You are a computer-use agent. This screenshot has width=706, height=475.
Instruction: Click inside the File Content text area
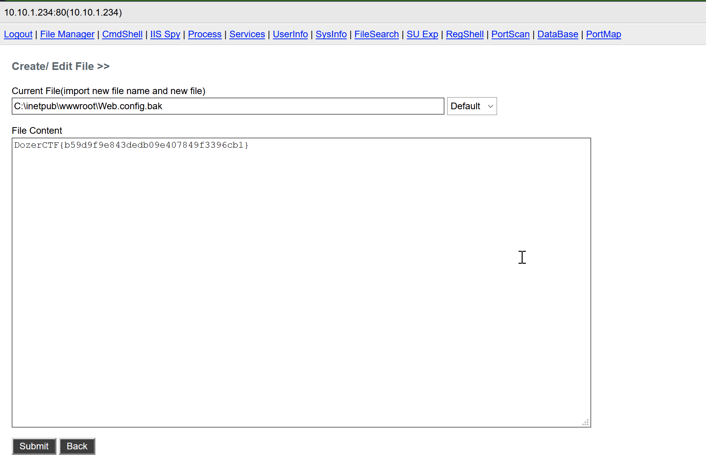click(x=301, y=283)
